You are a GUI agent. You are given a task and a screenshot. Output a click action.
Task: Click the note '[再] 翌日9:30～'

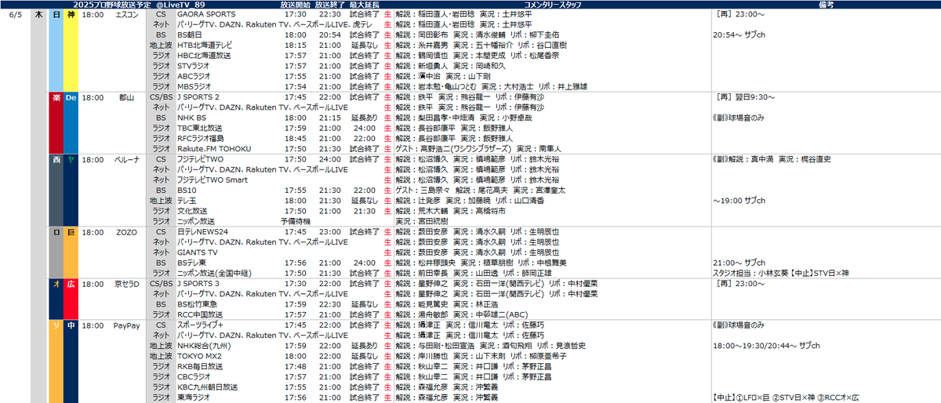point(745,97)
